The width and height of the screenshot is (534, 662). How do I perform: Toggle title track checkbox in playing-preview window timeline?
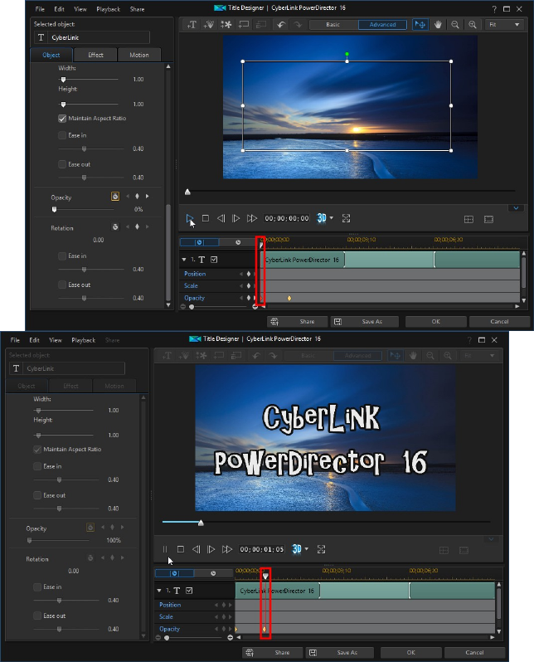(189, 591)
